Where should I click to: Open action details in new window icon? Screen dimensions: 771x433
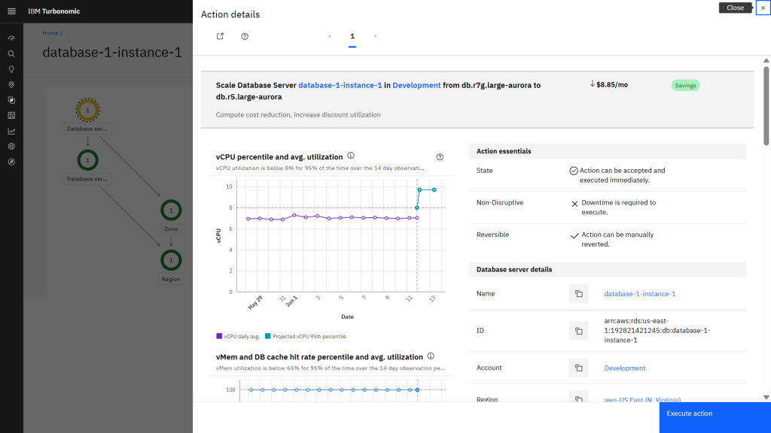click(221, 36)
